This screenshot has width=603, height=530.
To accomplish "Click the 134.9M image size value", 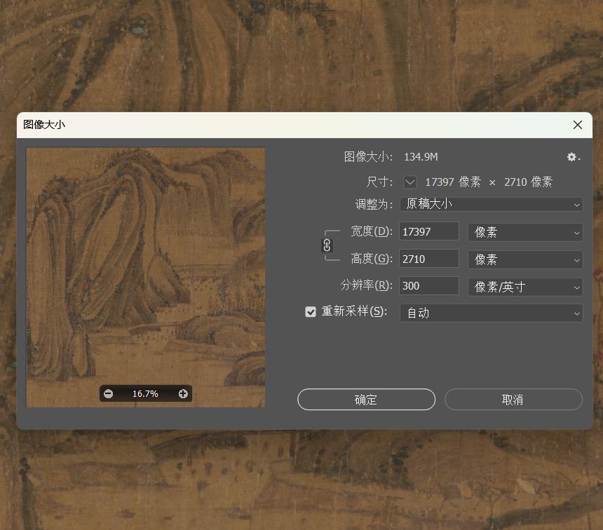I will (421, 157).
